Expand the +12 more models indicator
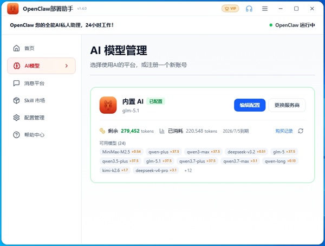 (188, 171)
